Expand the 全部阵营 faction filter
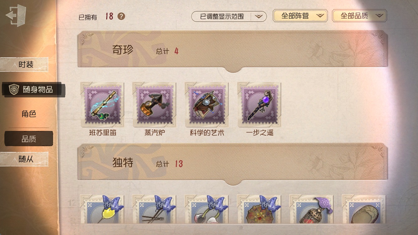This screenshot has height=235, width=418. pyautogui.click(x=300, y=16)
